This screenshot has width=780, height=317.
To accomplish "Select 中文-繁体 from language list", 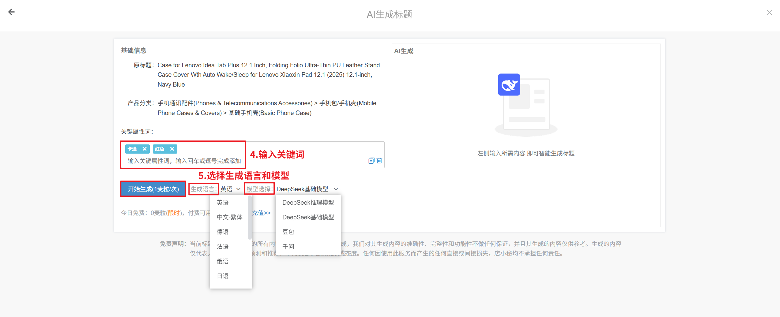I will (229, 217).
